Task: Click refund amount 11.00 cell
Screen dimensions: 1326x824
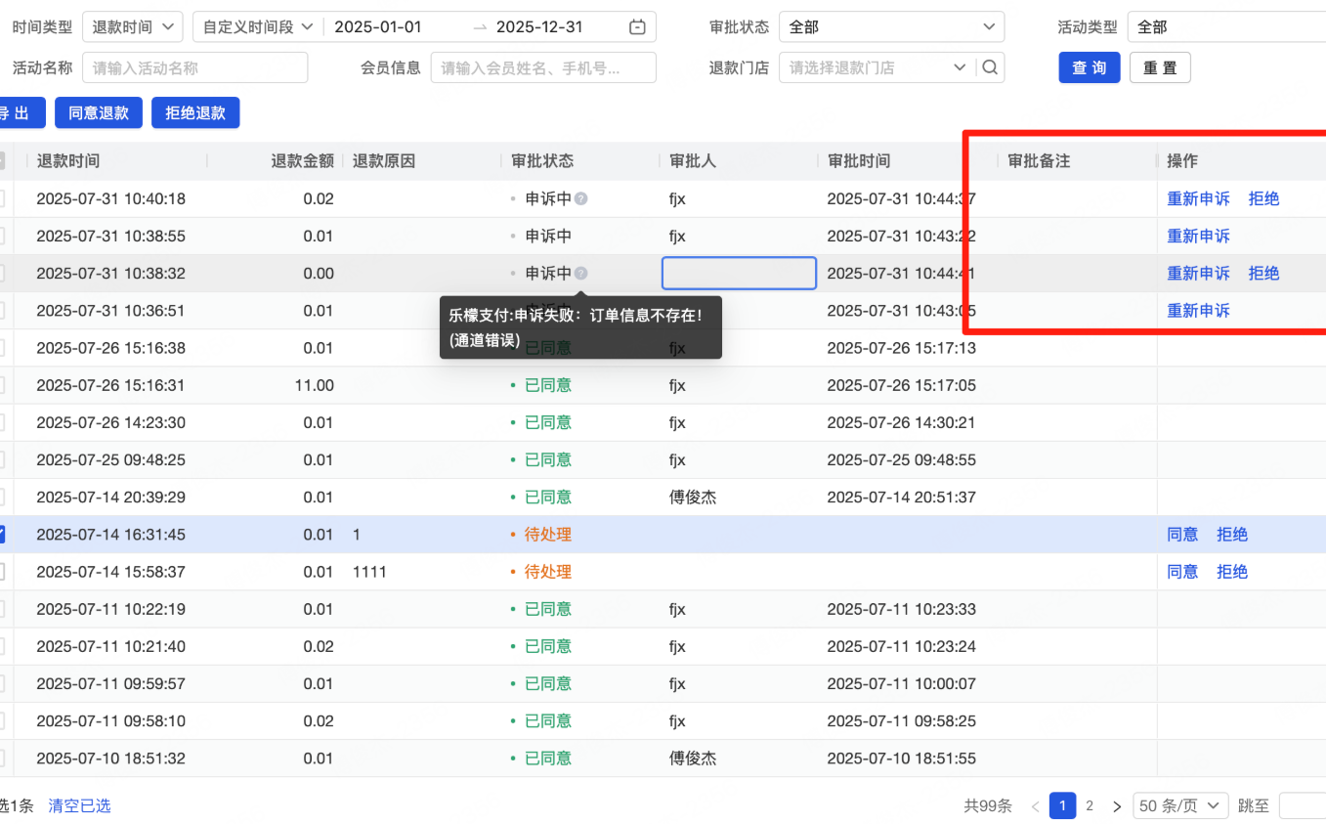Action: pos(314,385)
